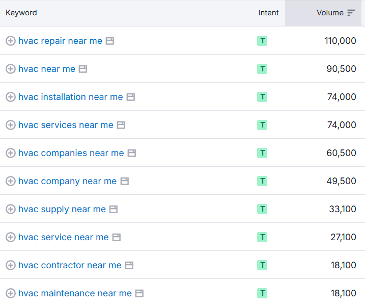Add 'hvac contractor near me' plus icon
The width and height of the screenshot is (365, 306).
pyautogui.click(x=11, y=265)
